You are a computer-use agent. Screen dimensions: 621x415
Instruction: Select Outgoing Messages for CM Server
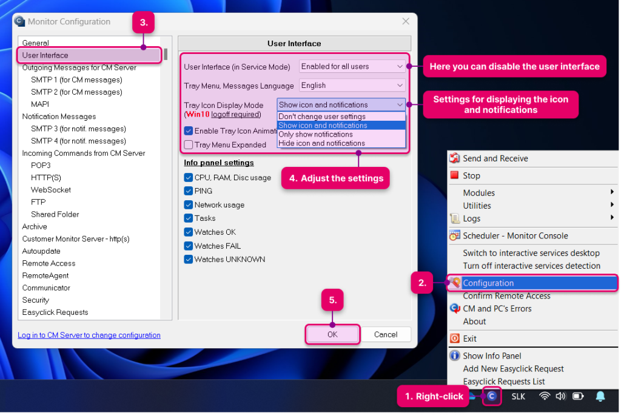(x=79, y=67)
